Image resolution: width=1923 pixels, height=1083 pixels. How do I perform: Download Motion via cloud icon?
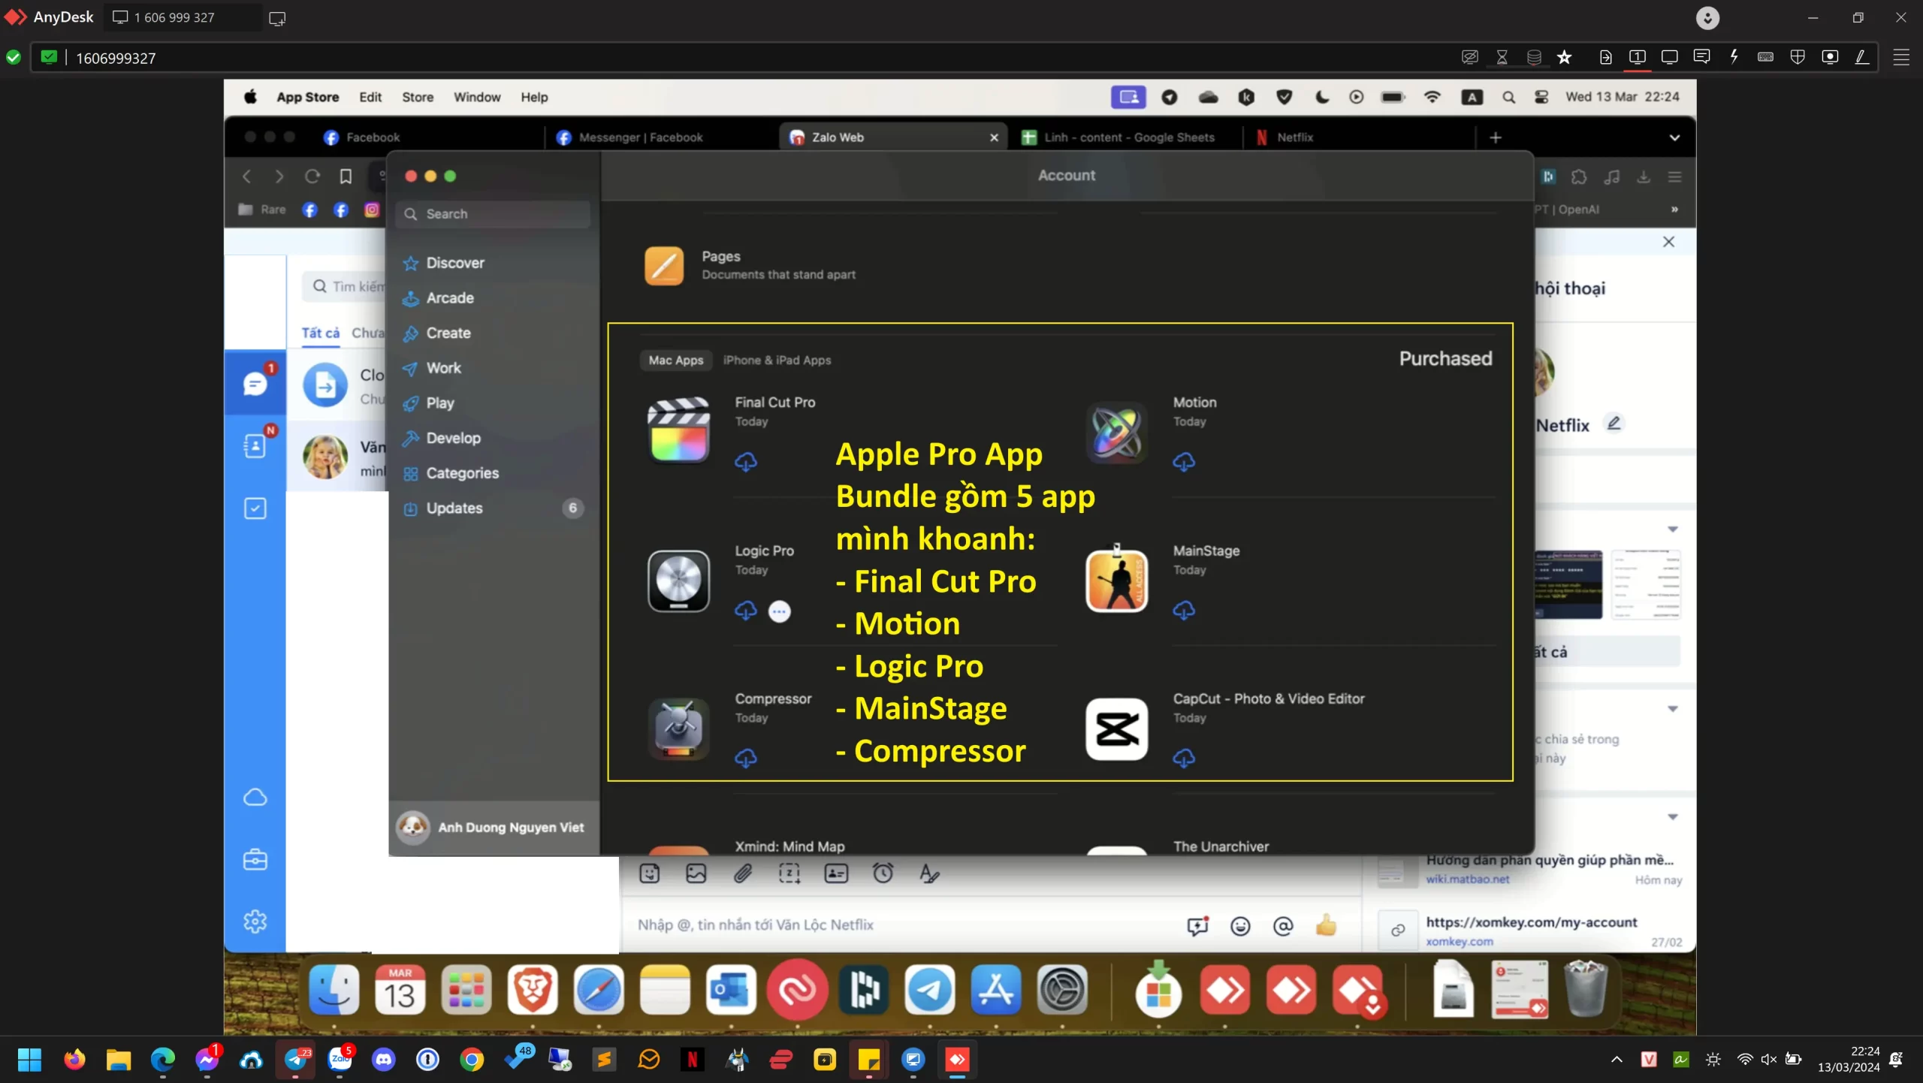(1184, 461)
